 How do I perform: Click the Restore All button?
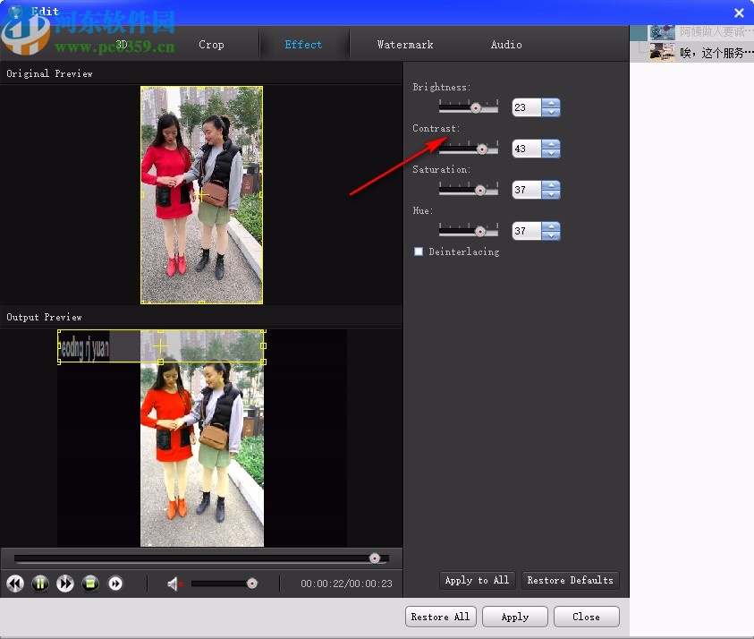[x=440, y=617]
